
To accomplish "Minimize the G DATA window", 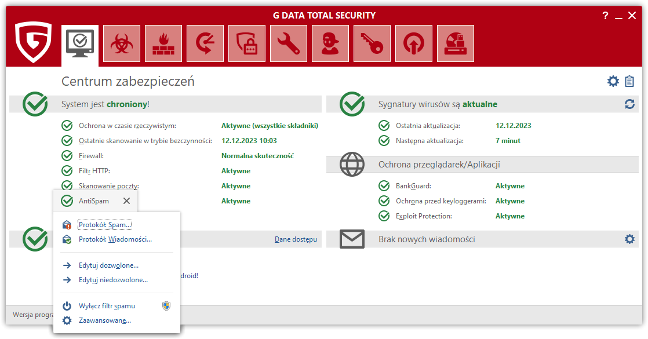I will (618, 17).
